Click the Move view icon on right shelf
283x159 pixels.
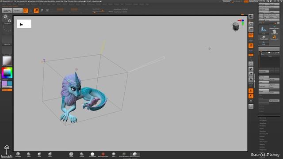pos(251,69)
